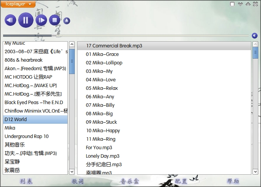Click the playback progress slider
261x187 pixels.
point(126,35)
